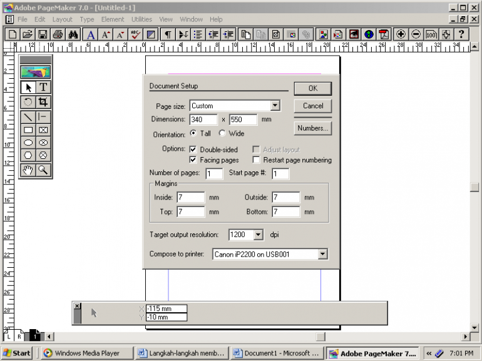482x361 pixels.
Task: Click the Decrease font size icon
Action: click(120, 34)
